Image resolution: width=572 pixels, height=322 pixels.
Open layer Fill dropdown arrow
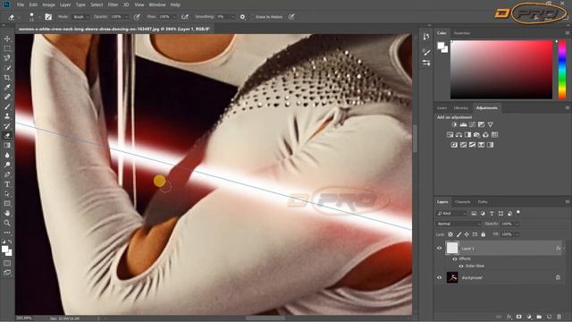(x=517, y=234)
